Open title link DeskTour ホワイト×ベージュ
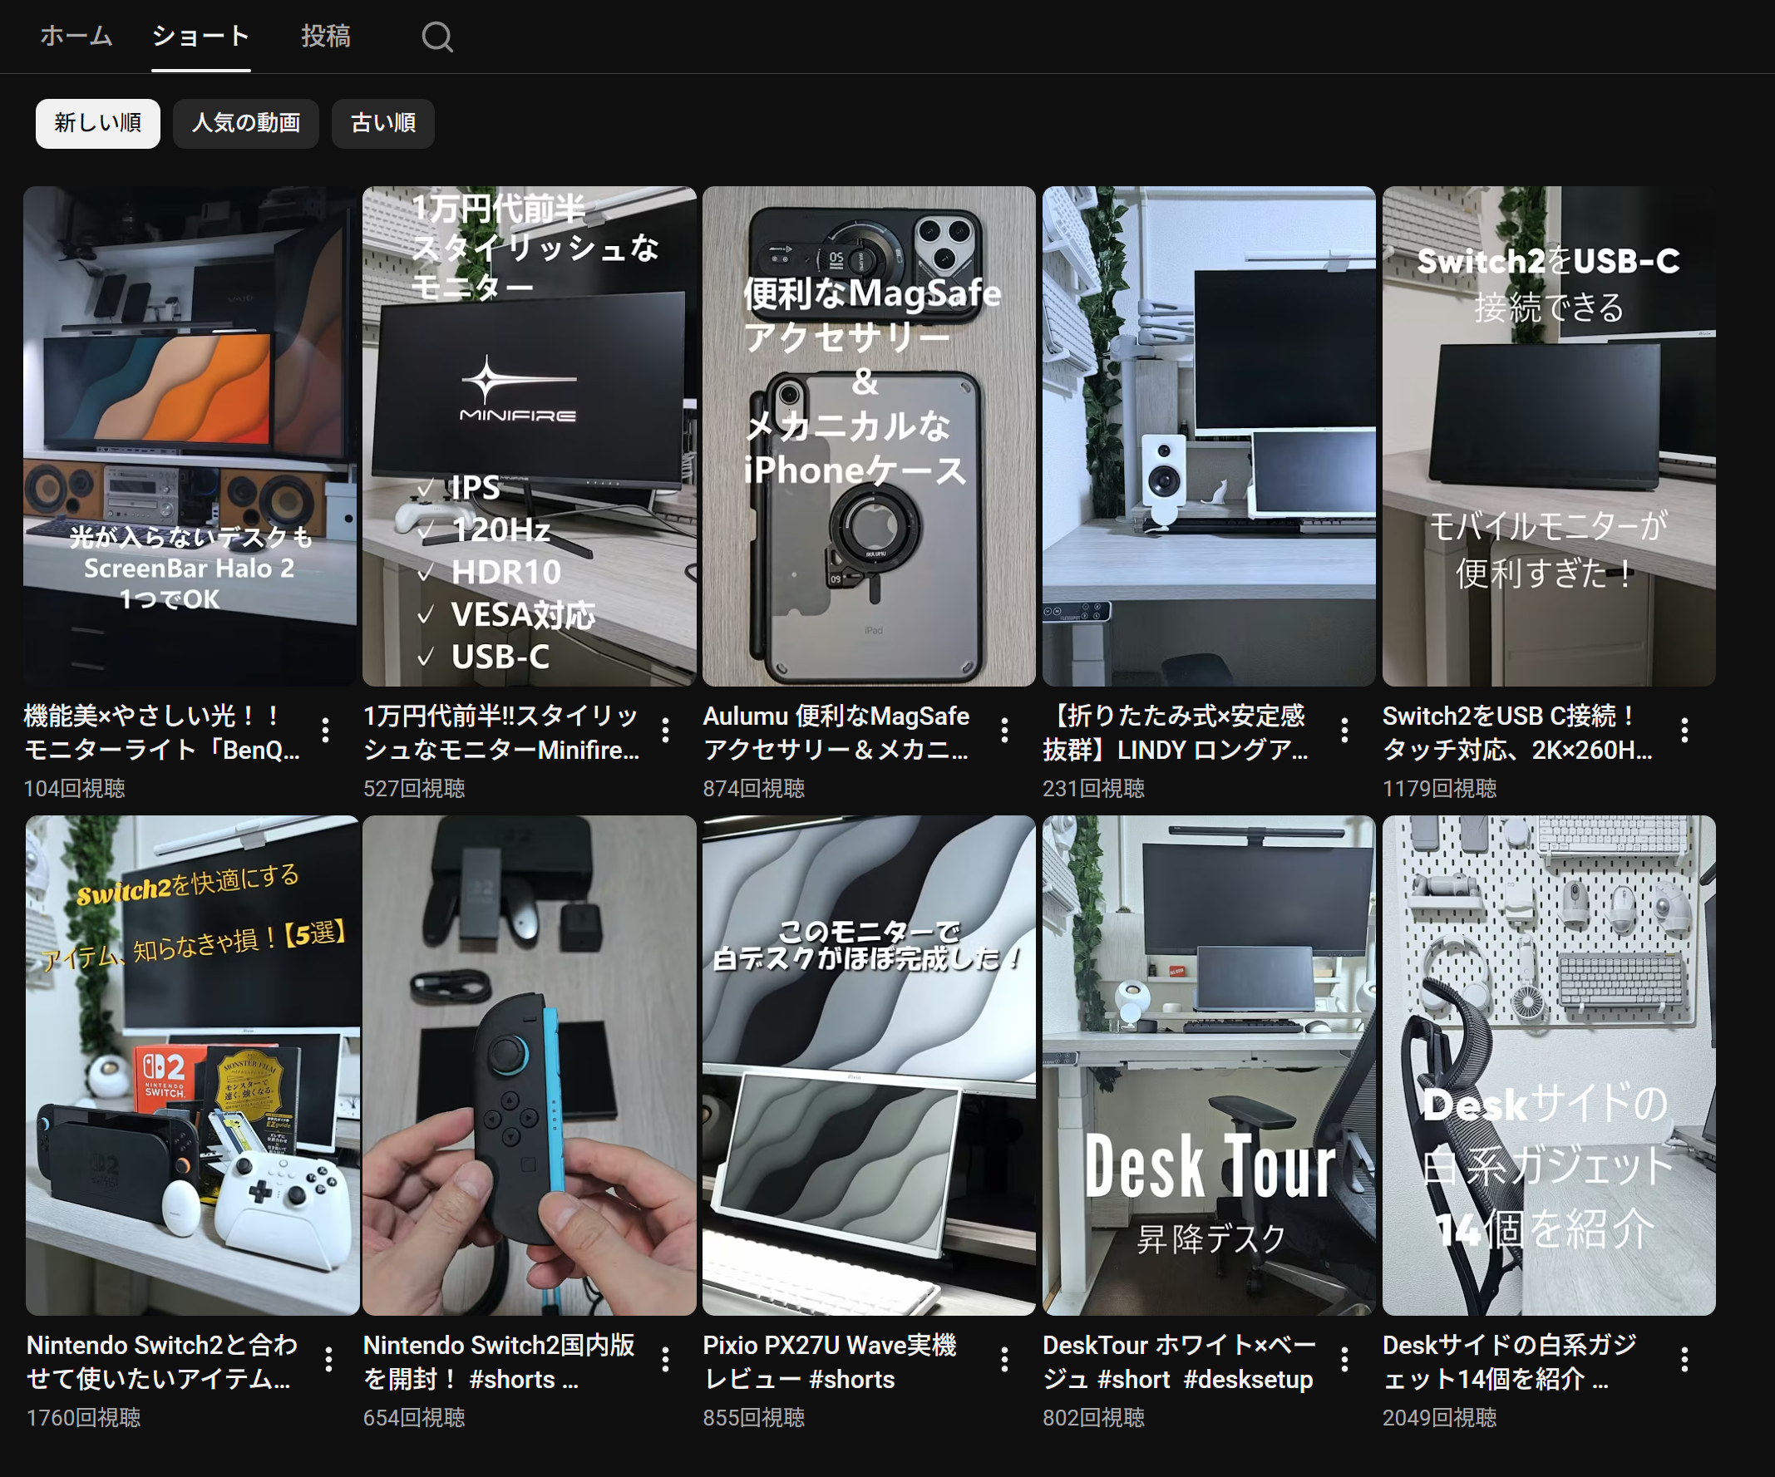 pyautogui.click(x=1180, y=1362)
